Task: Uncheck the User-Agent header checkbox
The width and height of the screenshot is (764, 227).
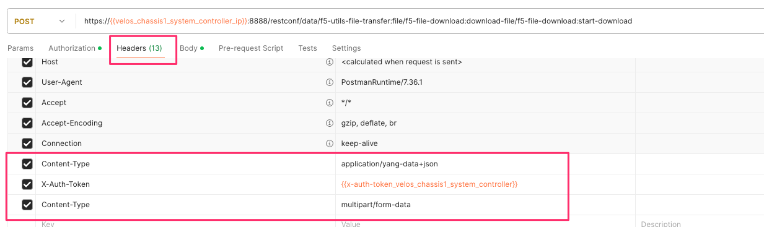Action: 27,82
